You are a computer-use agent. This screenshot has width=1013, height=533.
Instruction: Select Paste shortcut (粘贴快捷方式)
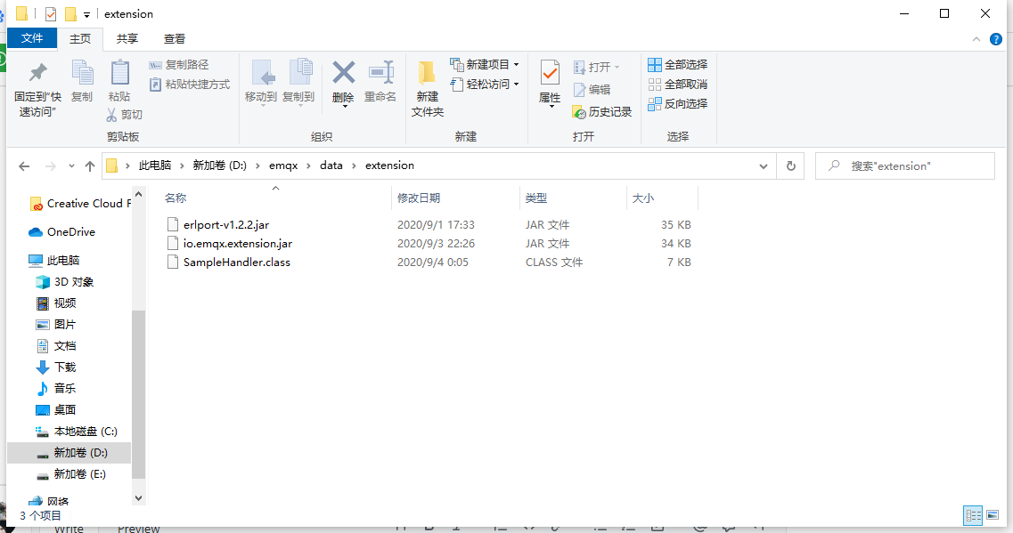pos(190,85)
